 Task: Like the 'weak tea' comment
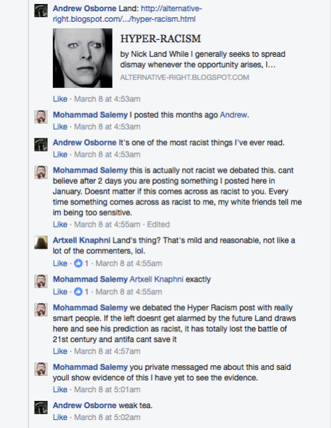[x=60, y=417]
